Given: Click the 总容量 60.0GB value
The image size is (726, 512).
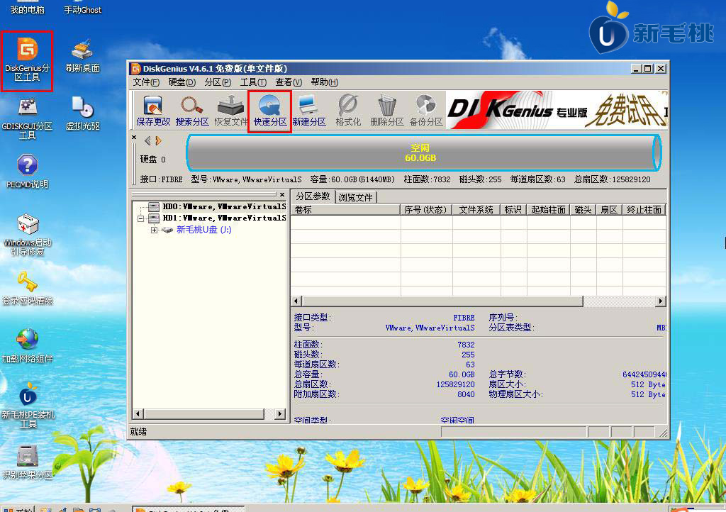Looking at the screenshot, I should 462,374.
